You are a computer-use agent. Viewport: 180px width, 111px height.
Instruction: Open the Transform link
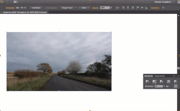pos(155,8)
